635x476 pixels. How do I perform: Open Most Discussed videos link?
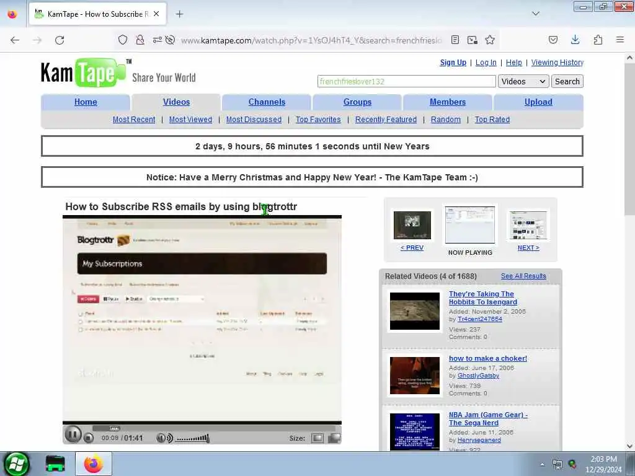[254, 120]
